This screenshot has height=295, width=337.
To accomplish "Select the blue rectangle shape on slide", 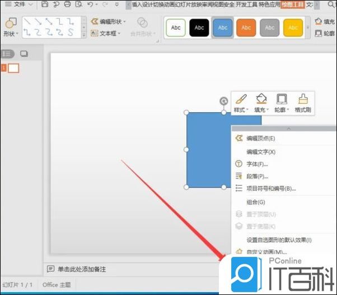I will click(x=208, y=150).
